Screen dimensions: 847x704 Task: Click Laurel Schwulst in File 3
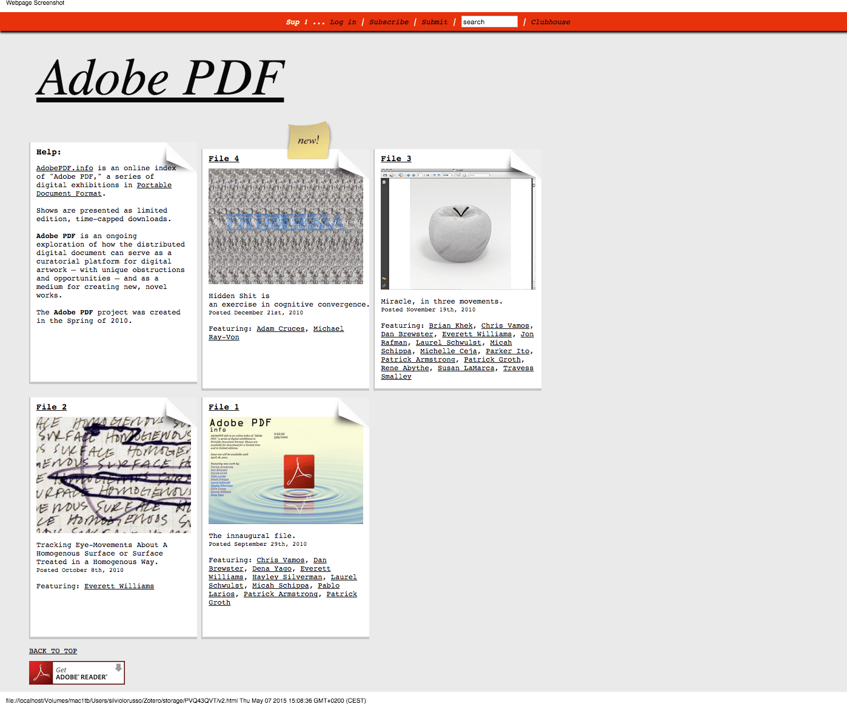(x=448, y=343)
